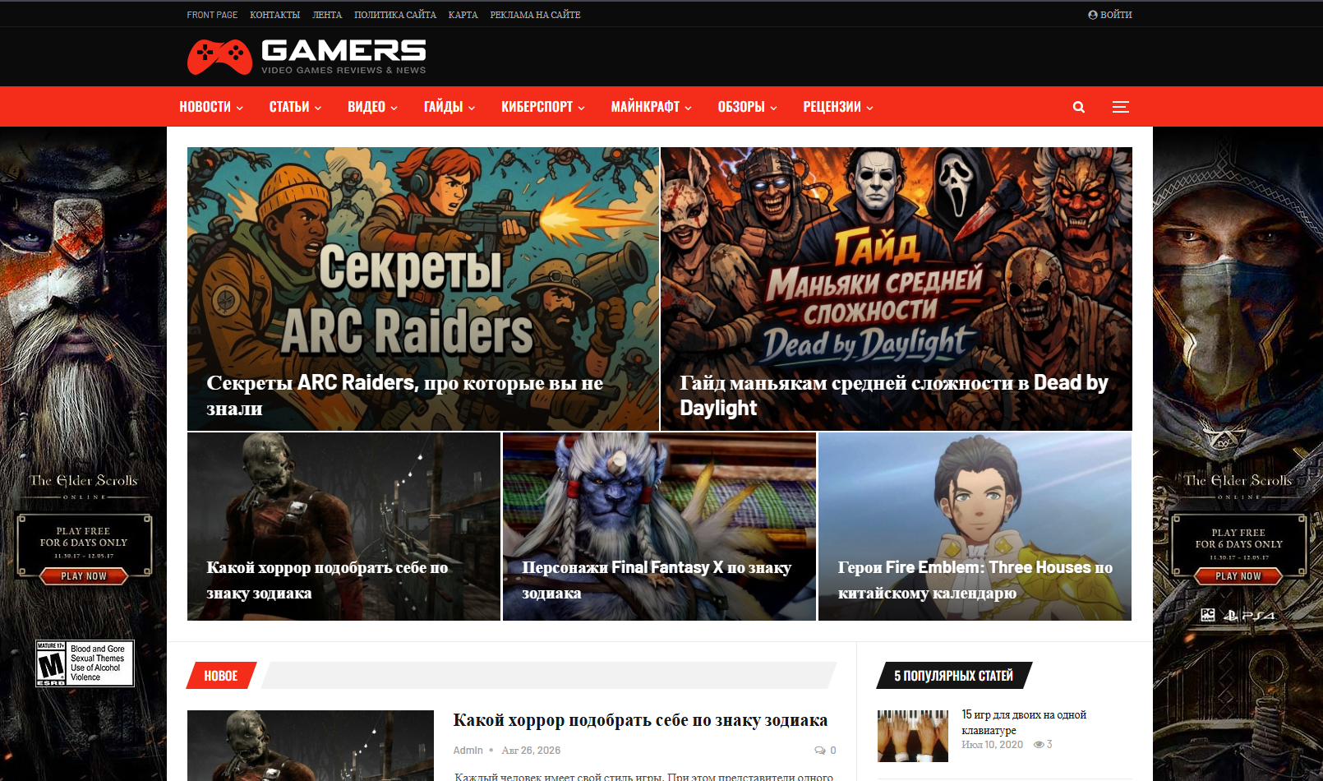Select the 5 популярных статей heading
The height and width of the screenshot is (781, 1323).
[x=954, y=676]
